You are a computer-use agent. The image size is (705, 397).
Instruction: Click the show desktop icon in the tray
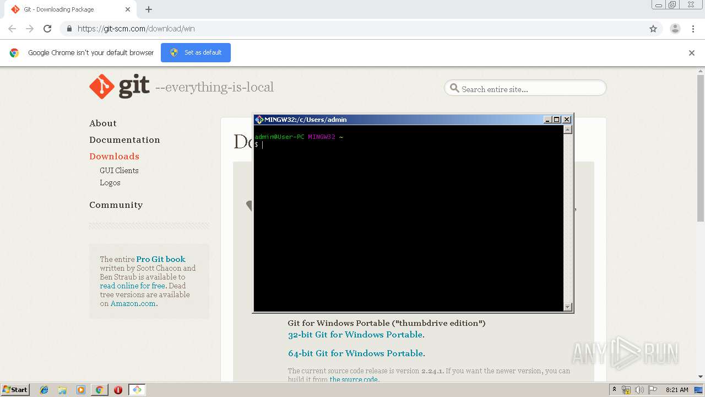tap(699, 390)
